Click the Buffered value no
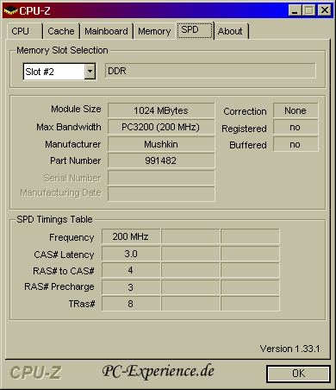This screenshot has width=336, height=390. (x=296, y=144)
